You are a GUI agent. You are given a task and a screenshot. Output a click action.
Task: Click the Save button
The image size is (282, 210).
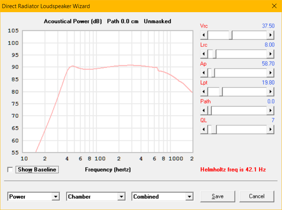pyautogui.click(x=218, y=196)
